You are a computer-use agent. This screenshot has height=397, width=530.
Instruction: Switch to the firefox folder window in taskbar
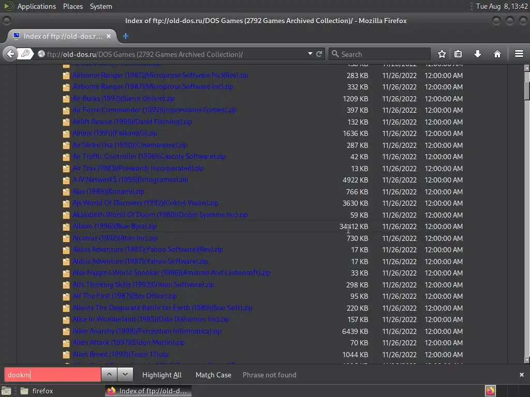point(37,391)
